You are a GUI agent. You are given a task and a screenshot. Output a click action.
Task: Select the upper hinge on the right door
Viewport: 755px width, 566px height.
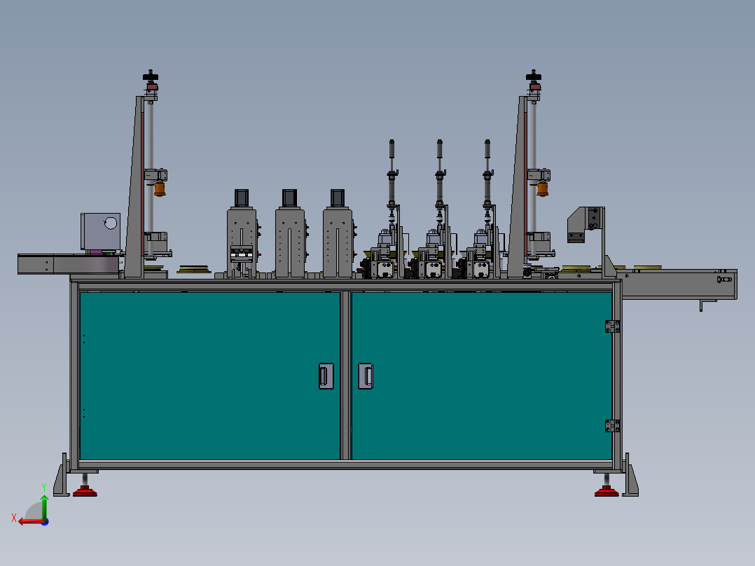612,326
